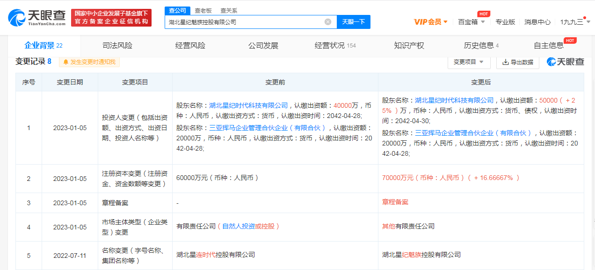The image size is (595, 270).
Task: Select the 公司发展 tab
Action: tap(263, 46)
